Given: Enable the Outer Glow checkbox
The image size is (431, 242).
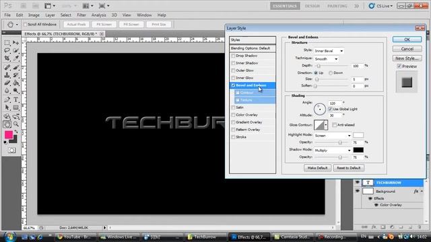Looking at the screenshot, I should 233,71.
